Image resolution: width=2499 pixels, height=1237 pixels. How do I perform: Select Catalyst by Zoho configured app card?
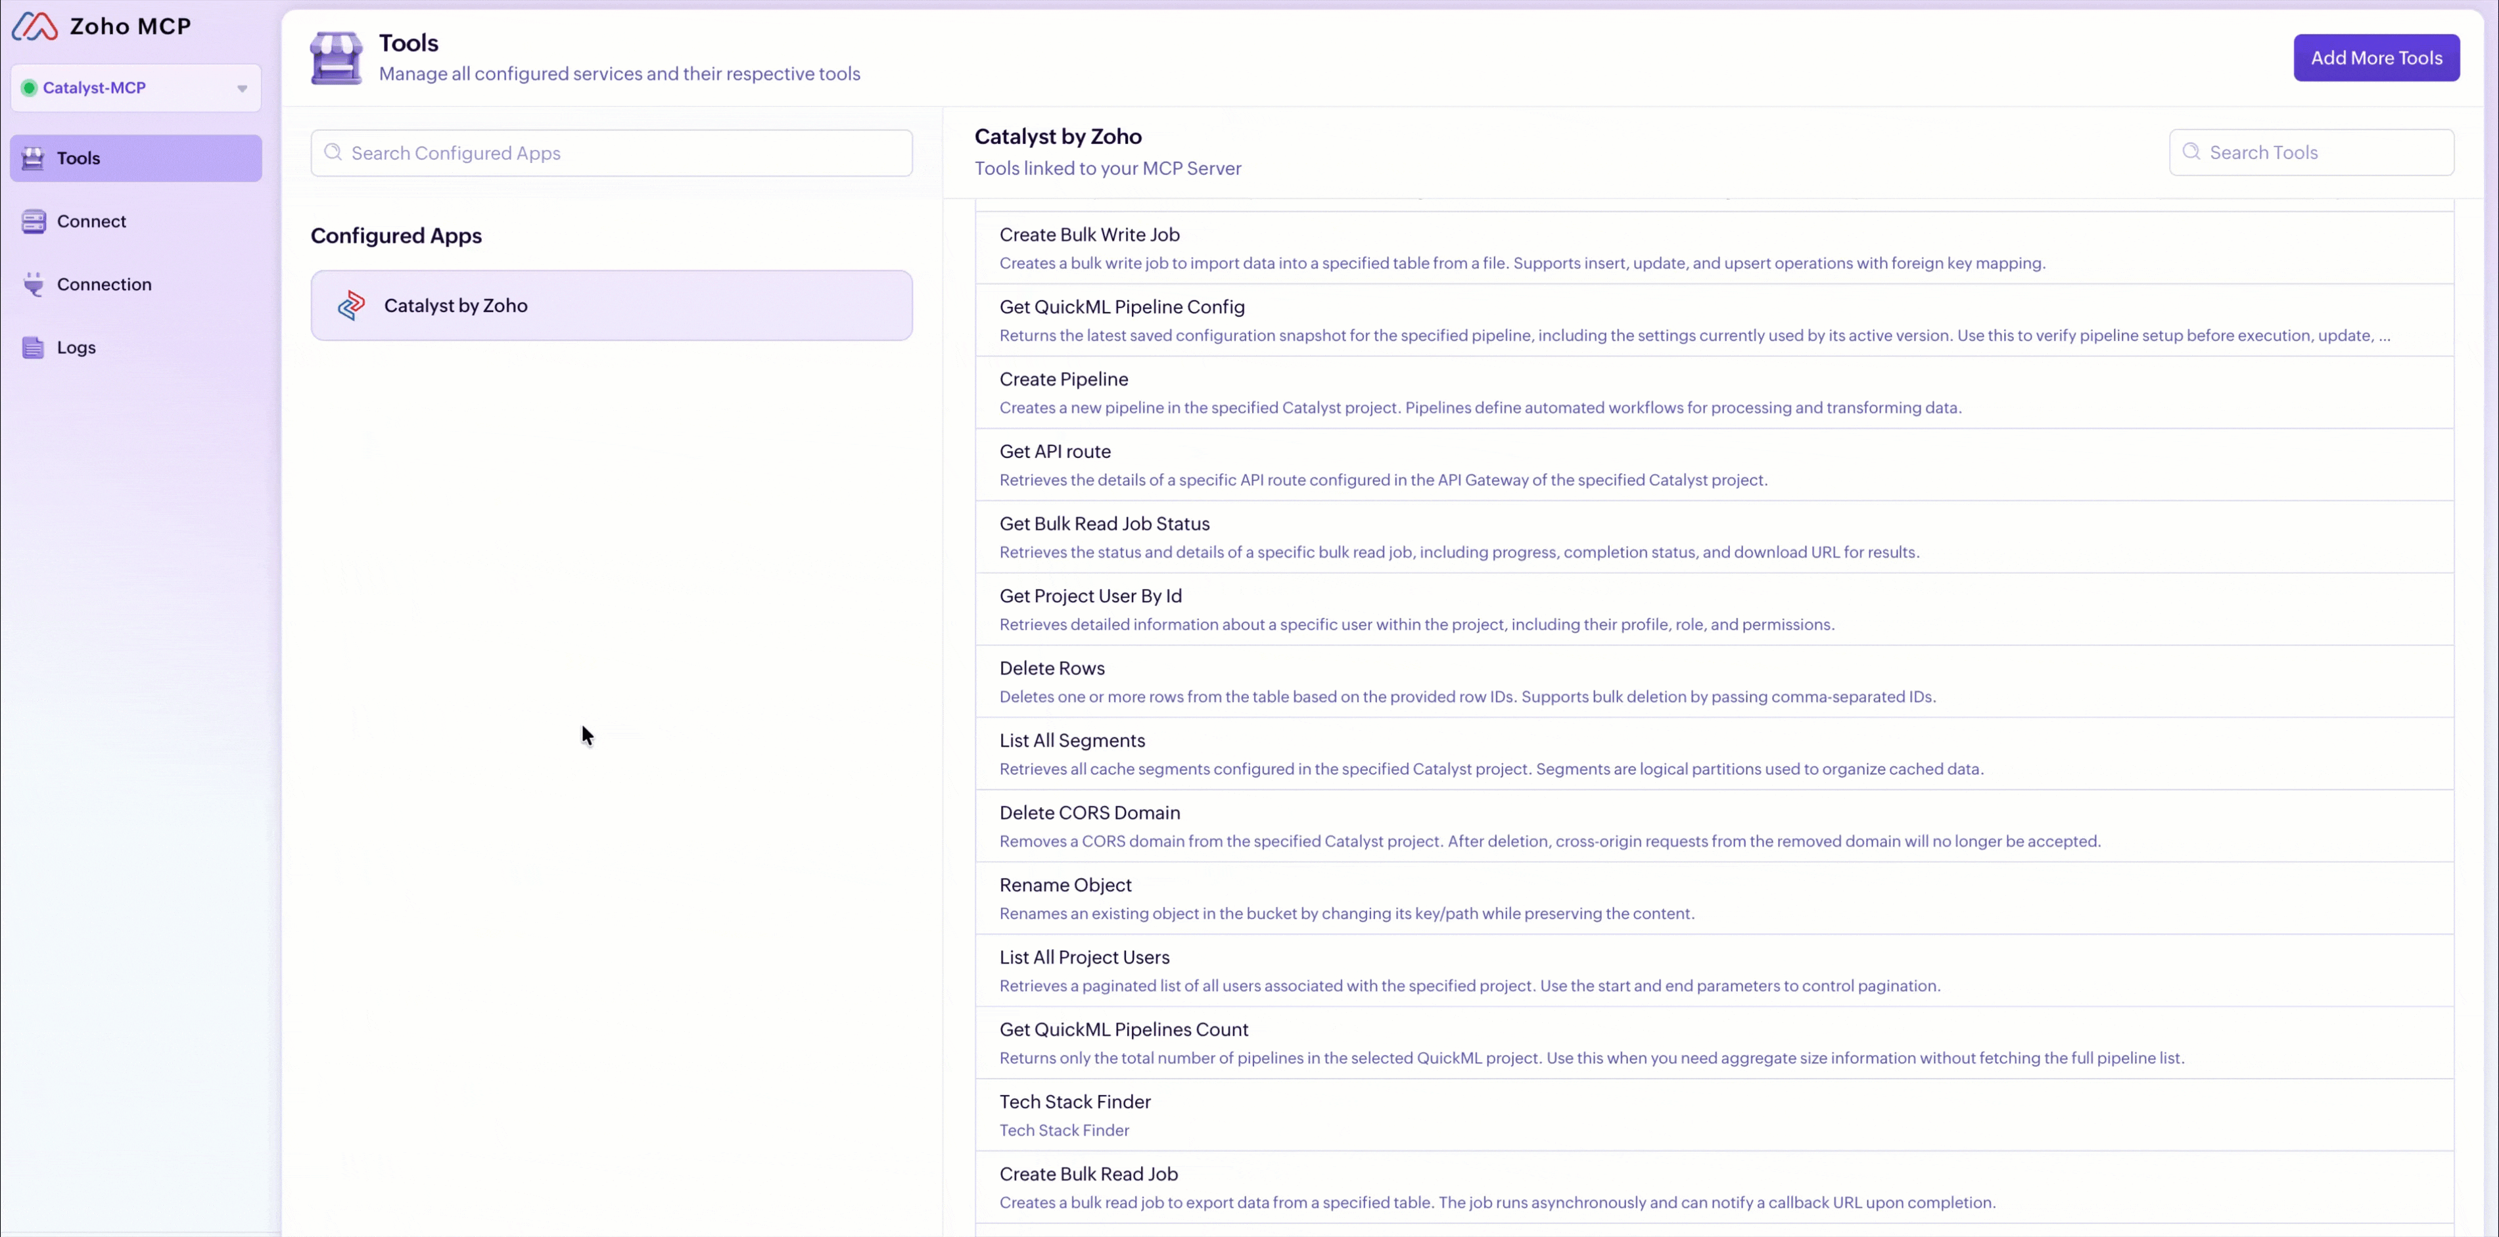[611, 306]
